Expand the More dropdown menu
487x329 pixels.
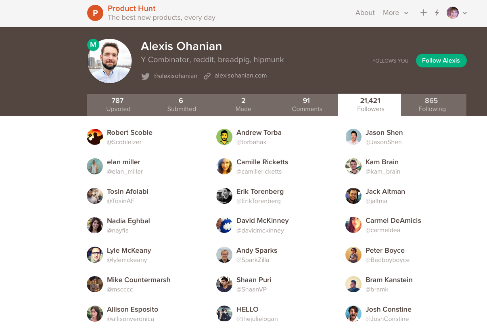pos(396,13)
